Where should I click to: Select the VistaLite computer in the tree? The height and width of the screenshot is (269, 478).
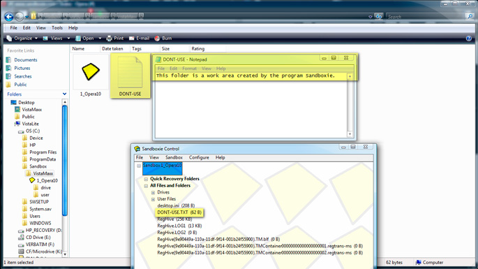(x=30, y=124)
